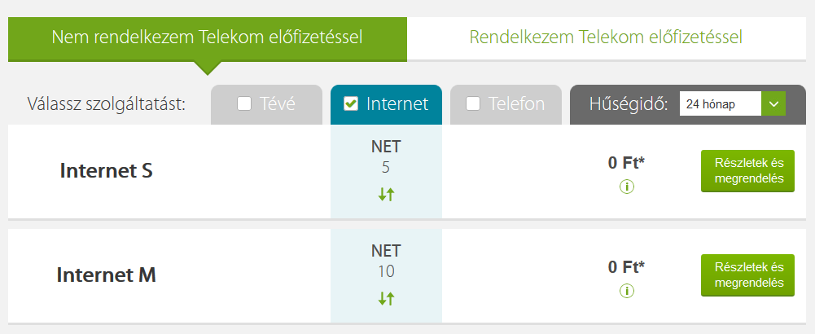Click the Internet S package name
The width and height of the screenshot is (815, 334).
(107, 170)
